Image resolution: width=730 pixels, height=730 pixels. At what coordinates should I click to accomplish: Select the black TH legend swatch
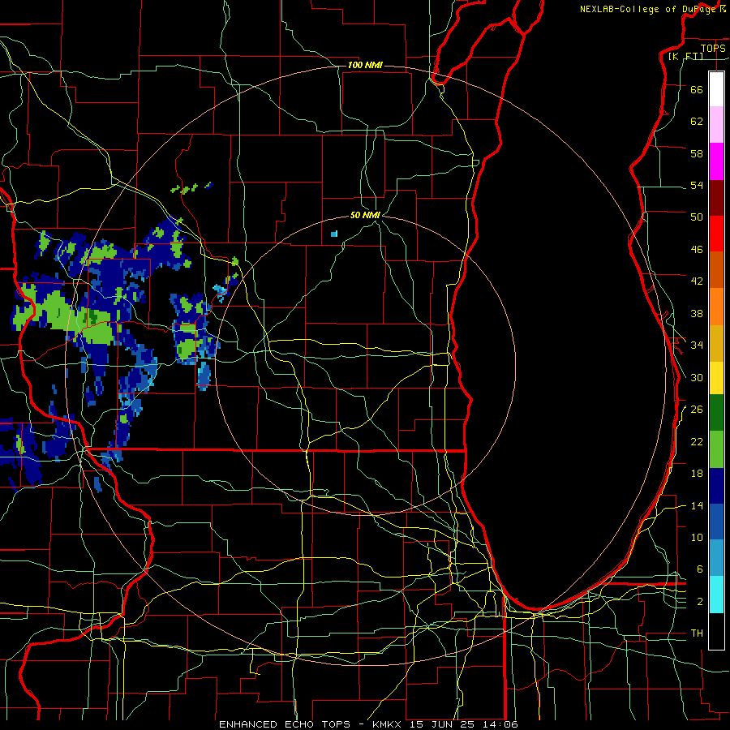coord(716,631)
